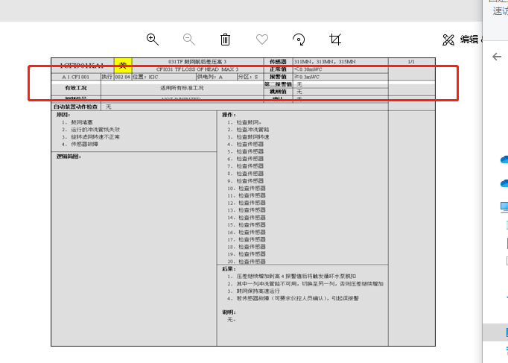This screenshot has height=363, width=508.
Task: Click the 后果 section heading
Action: pyautogui.click(x=229, y=268)
